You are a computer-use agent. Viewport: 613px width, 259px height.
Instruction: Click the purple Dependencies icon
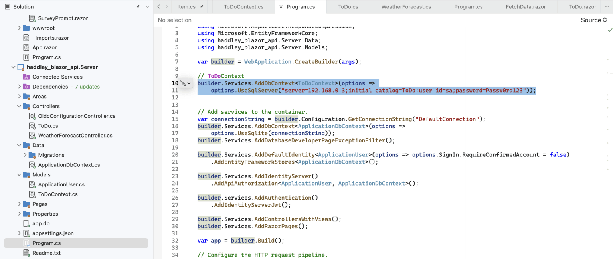point(26,87)
